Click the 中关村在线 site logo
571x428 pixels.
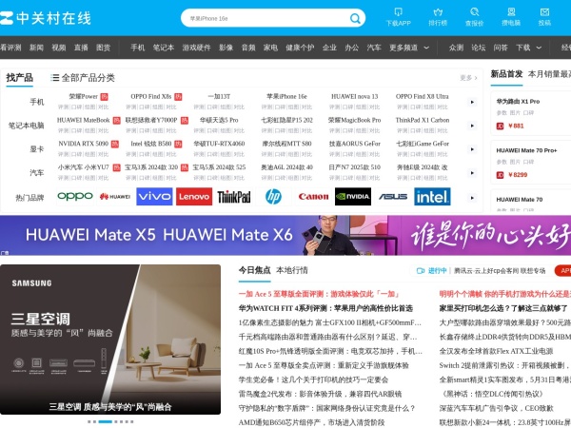[x=45, y=18]
